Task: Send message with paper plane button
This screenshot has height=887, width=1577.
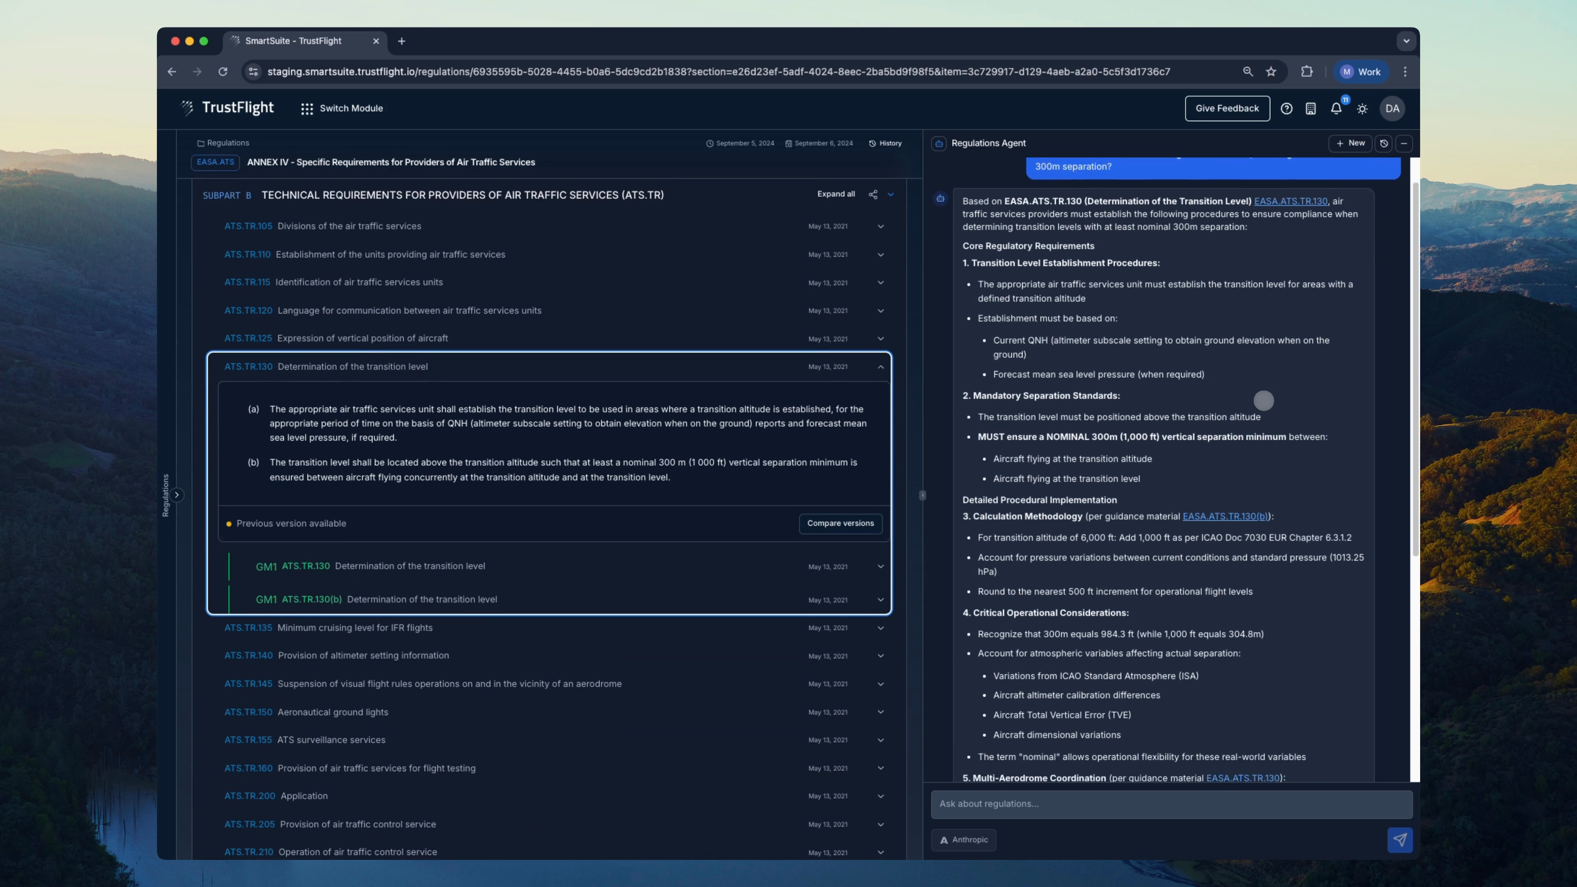Action: (x=1400, y=840)
